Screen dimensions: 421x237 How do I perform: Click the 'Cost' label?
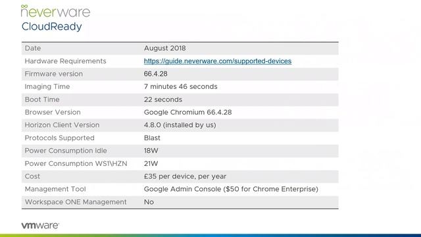tap(32, 176)
